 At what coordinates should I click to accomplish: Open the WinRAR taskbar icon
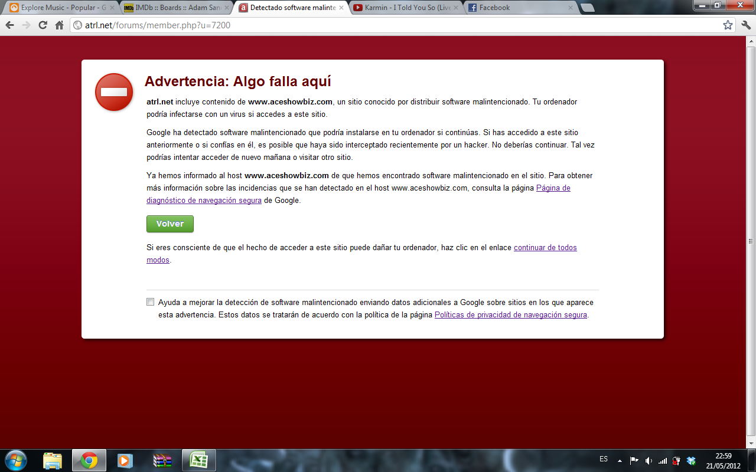[162, 460]
